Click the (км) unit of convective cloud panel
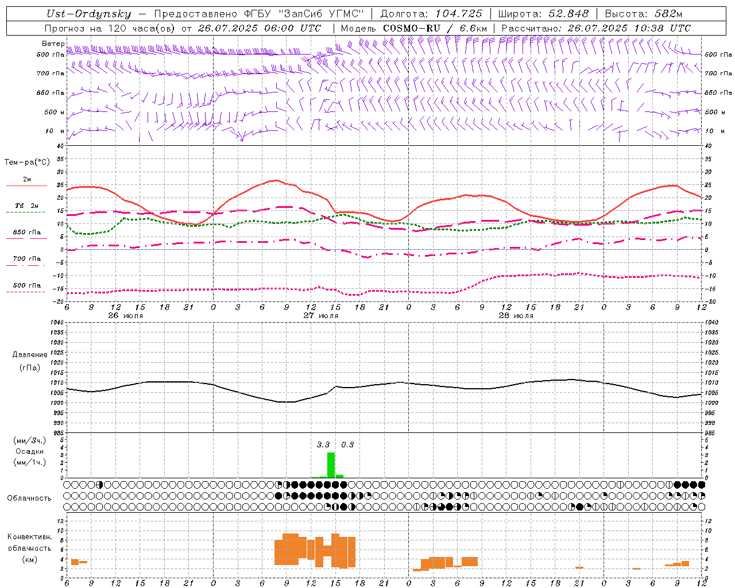This screenshot has height=588, width=735. click(x=30, y=559)
